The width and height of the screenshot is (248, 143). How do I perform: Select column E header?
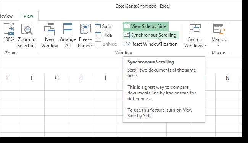[8, 78]
